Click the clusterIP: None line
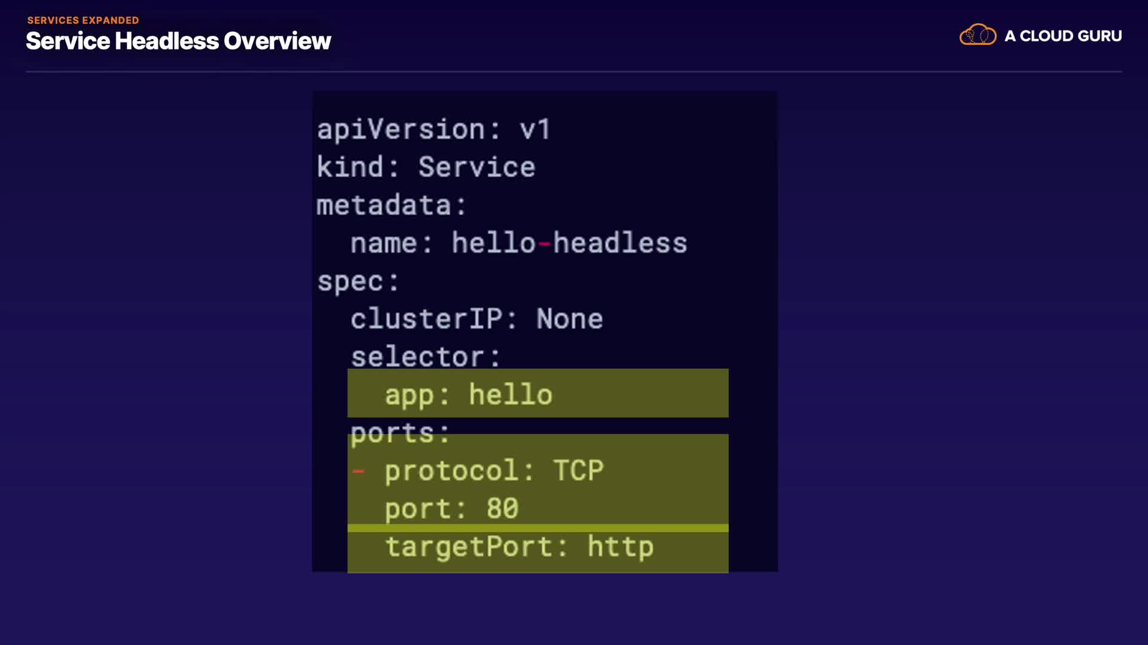The width and height of the screenshot is (1148, 645). tap(477, 319)
